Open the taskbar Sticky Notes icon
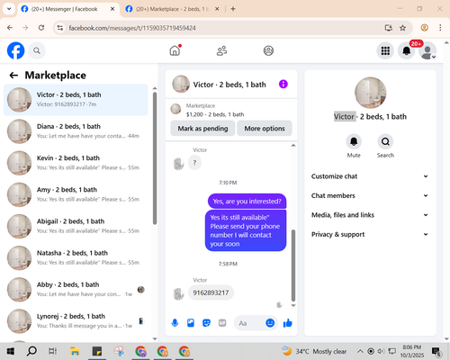Image resolution: width=450 pixels, height=360 pixels. 96,351
